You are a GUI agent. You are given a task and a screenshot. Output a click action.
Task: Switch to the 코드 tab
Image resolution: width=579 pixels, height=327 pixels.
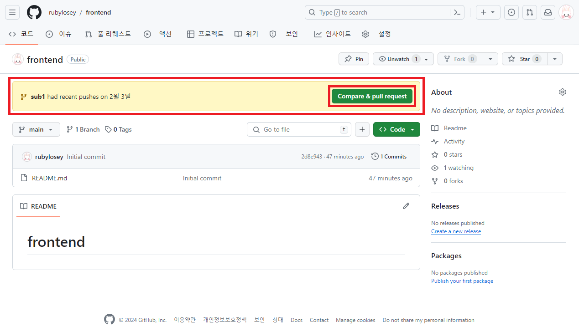(x=21, y=34)
